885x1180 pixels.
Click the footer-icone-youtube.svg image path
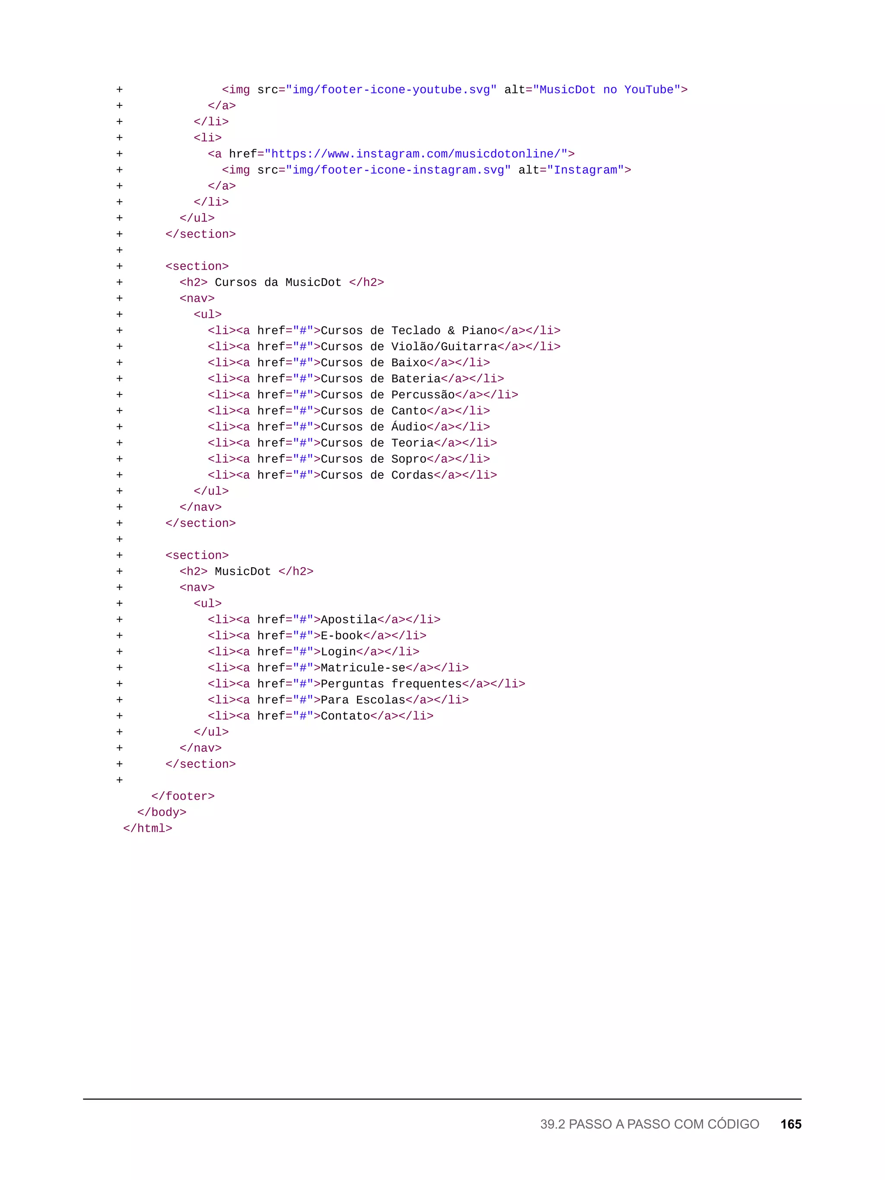tap(391, 89)
